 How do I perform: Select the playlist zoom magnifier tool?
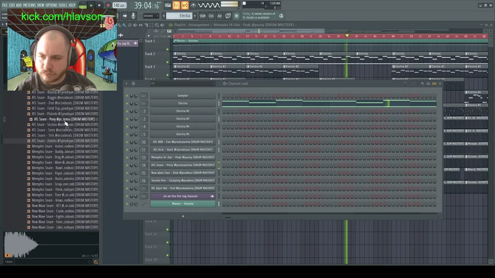coord(157,25)
